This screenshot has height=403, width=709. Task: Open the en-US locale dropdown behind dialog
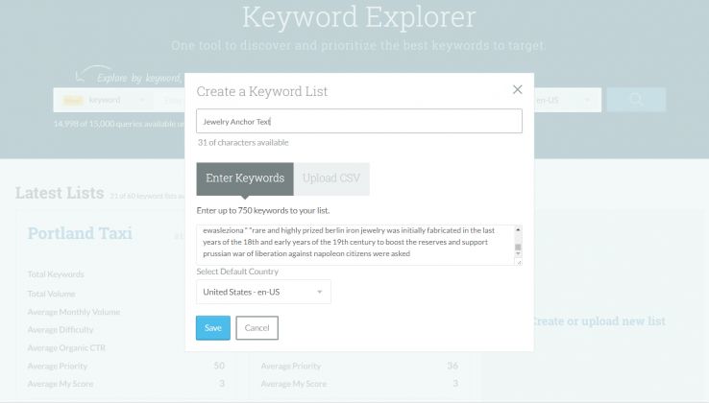567,100
